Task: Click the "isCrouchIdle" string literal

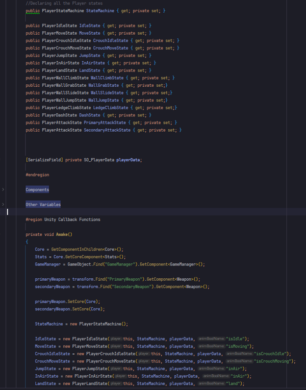Action: (270, 354)
